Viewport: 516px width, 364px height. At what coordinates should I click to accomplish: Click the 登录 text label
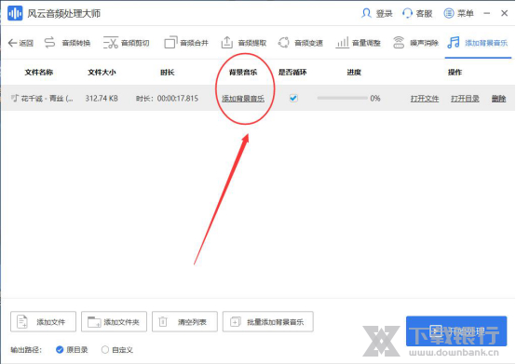click(384, 13)
